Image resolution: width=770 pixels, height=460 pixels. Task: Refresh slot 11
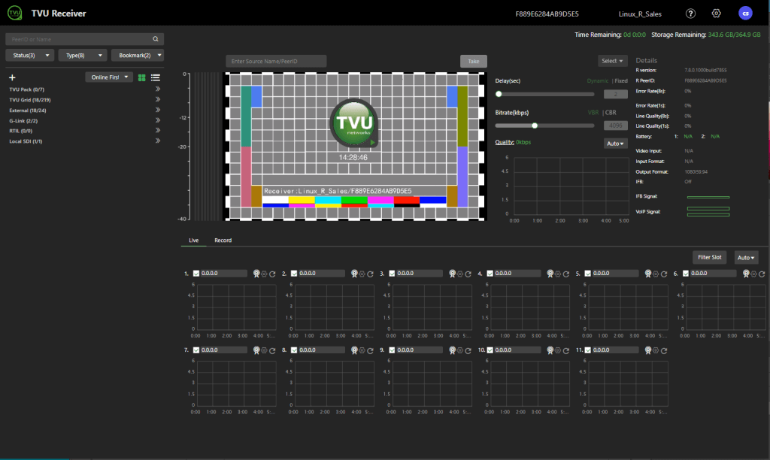click(664, 350)
